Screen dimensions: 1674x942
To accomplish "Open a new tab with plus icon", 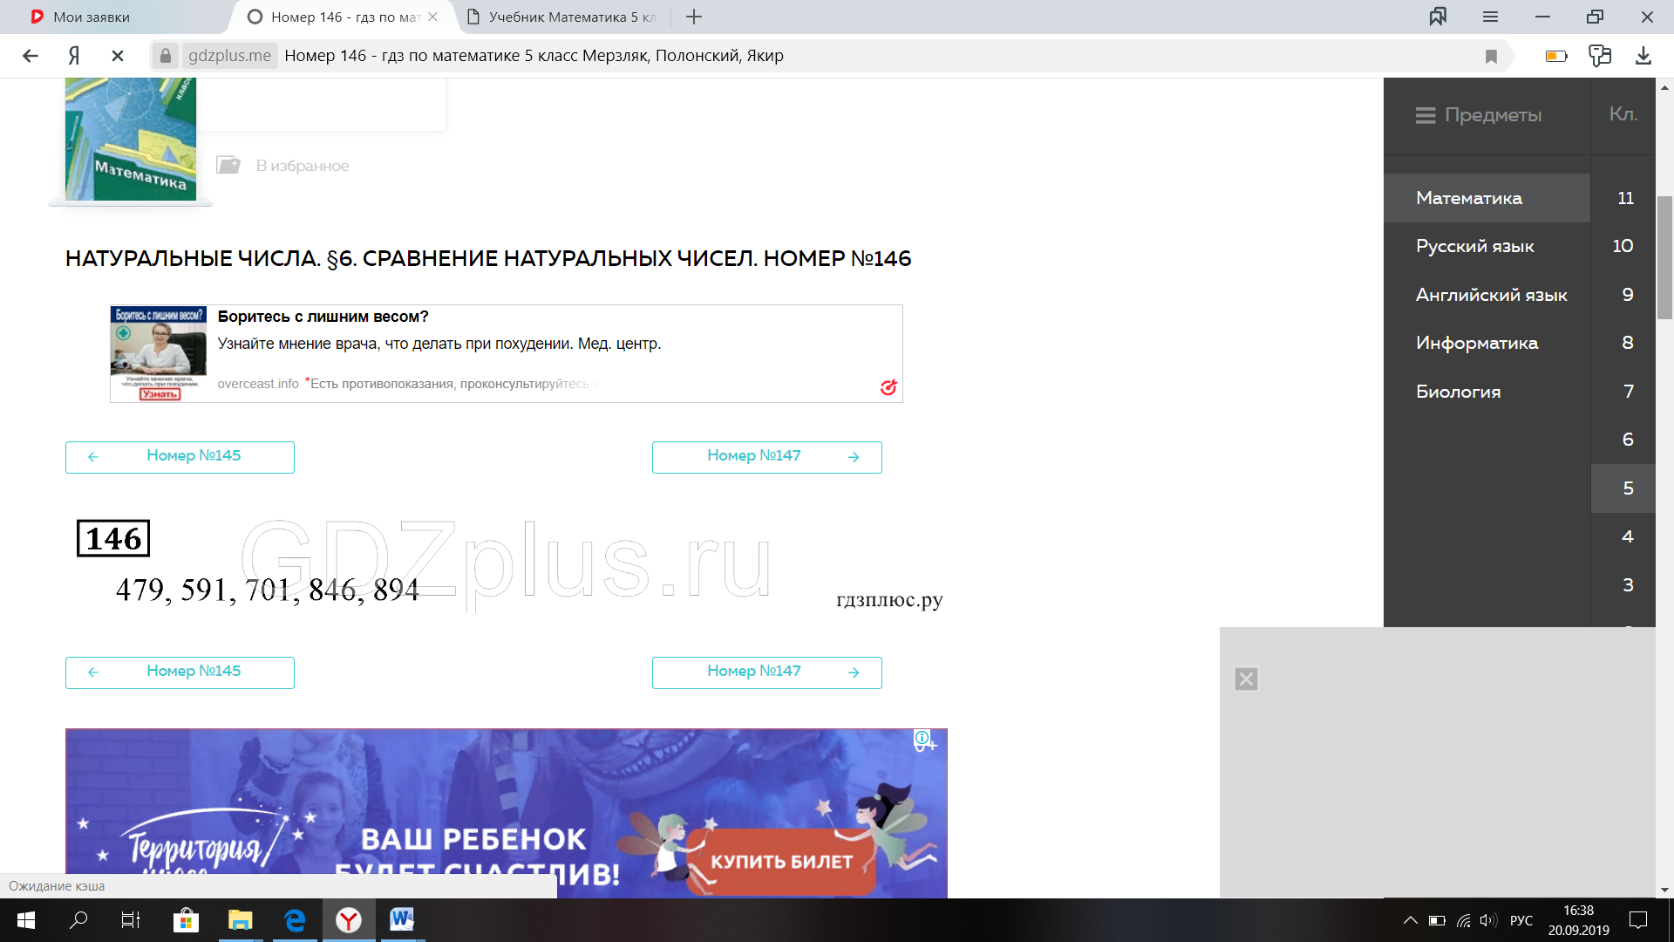I will [x=694, y=17].
